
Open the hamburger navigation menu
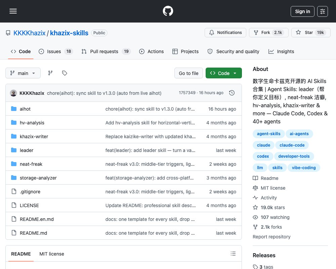(x=13, y=11)
